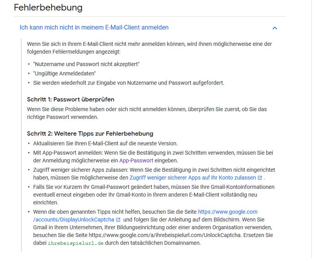Click 'Ich kann mich nicht in meinem E-Mail-Client anmelden' header

click(x=94, y=28)
